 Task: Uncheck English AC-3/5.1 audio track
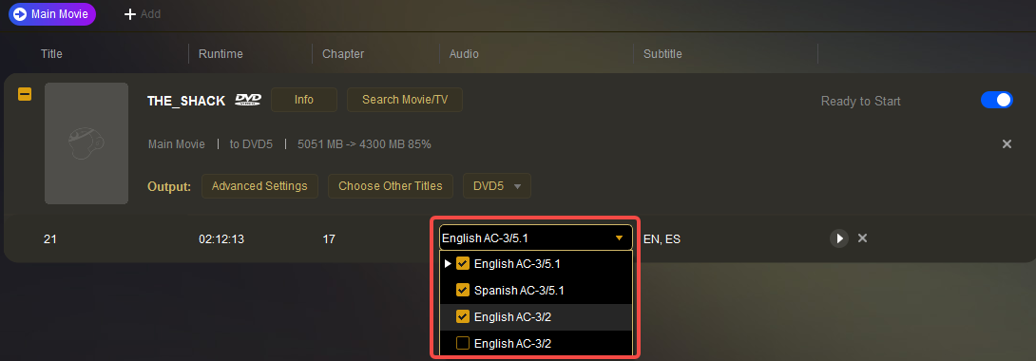[x=463, y=264]
